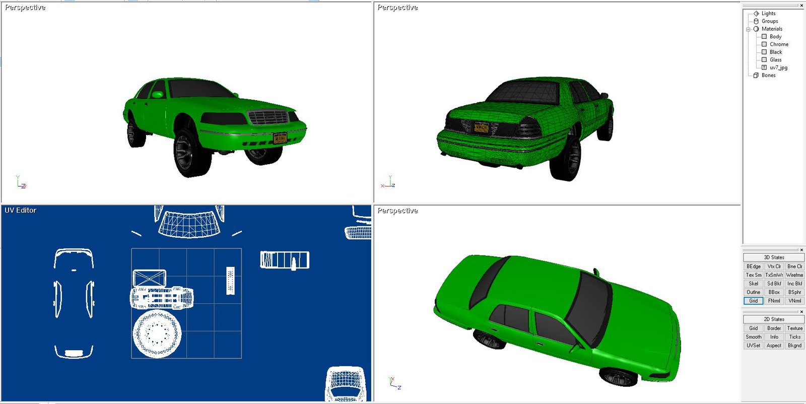The width and height of the screenshot is (806, 404).
Task: Close the scene tree panel
Action: (801, 6)
